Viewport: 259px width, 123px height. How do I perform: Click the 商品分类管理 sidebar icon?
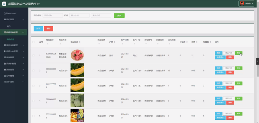pyautogui.click(x=5, y=45)
